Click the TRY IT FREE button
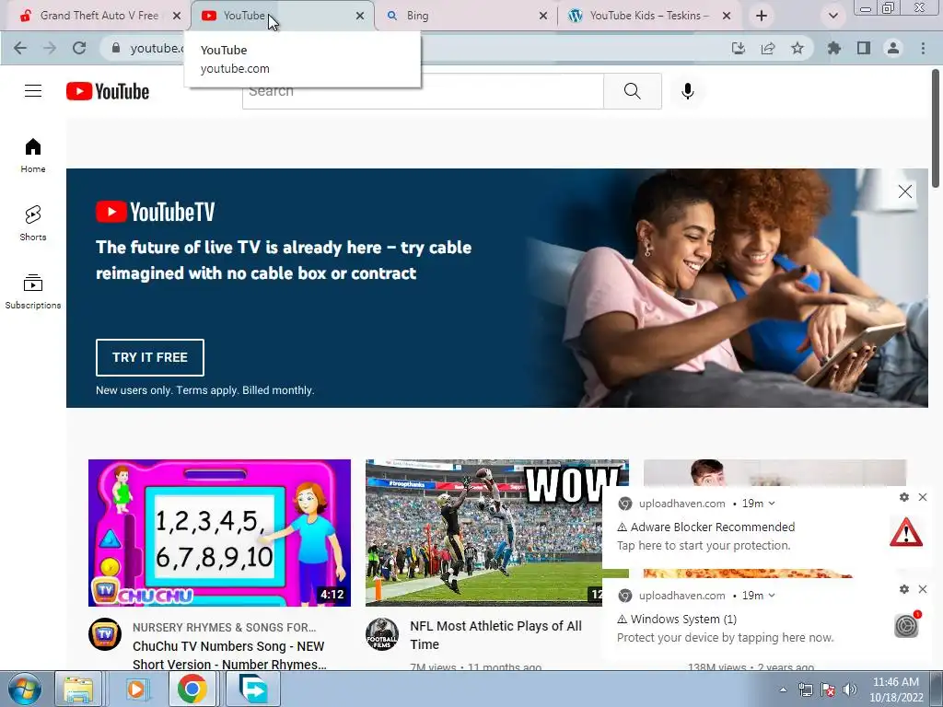The width and height of the screenshot is (943, 707). (150, 357)
